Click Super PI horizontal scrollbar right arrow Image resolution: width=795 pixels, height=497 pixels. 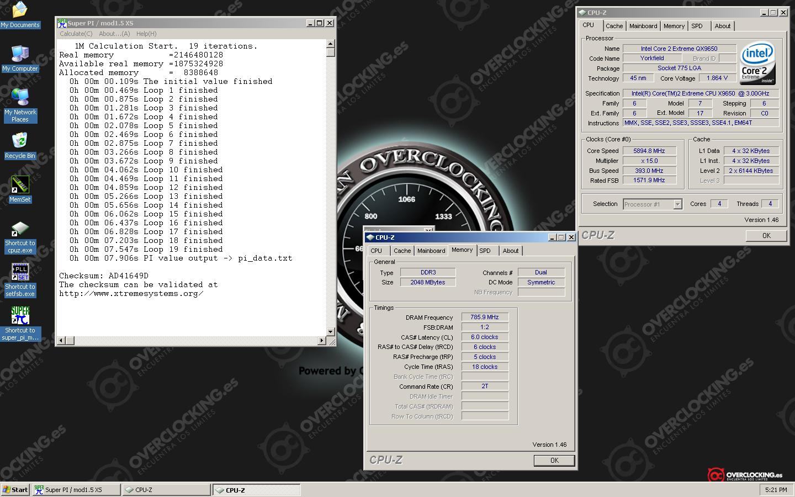[x=322, y=341]
